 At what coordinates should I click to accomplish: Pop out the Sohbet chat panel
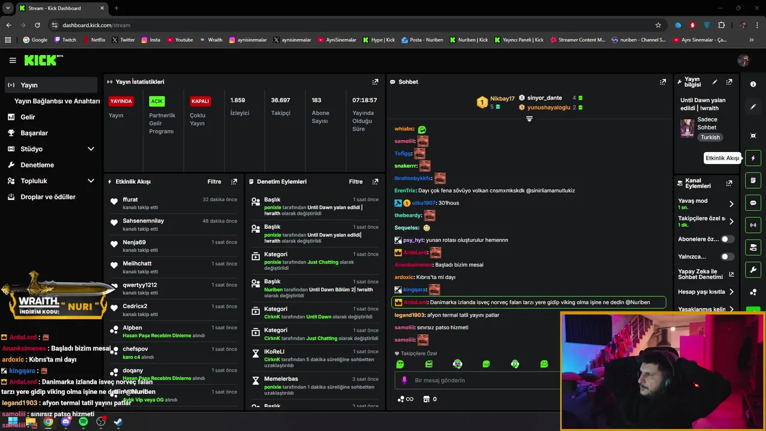[663, 82]
